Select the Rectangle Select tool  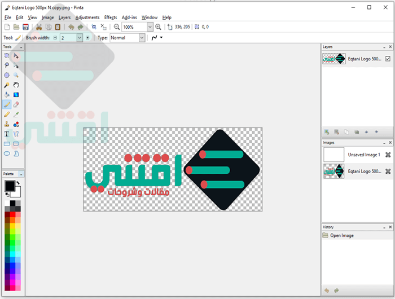[x=7, y=56]
